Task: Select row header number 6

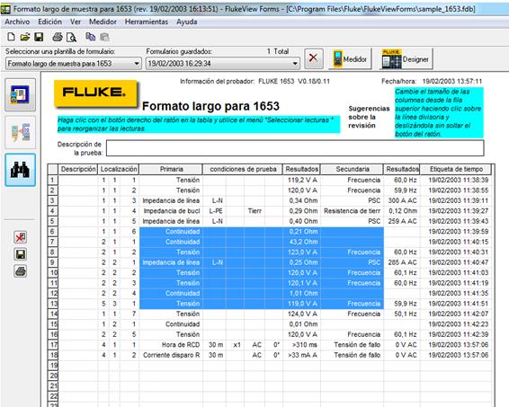Action: 53,232
